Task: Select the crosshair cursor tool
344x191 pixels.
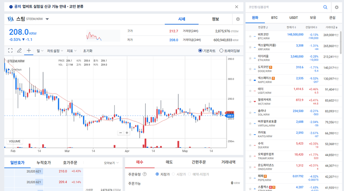Action: pyautogui.click(x=29, y=50)
